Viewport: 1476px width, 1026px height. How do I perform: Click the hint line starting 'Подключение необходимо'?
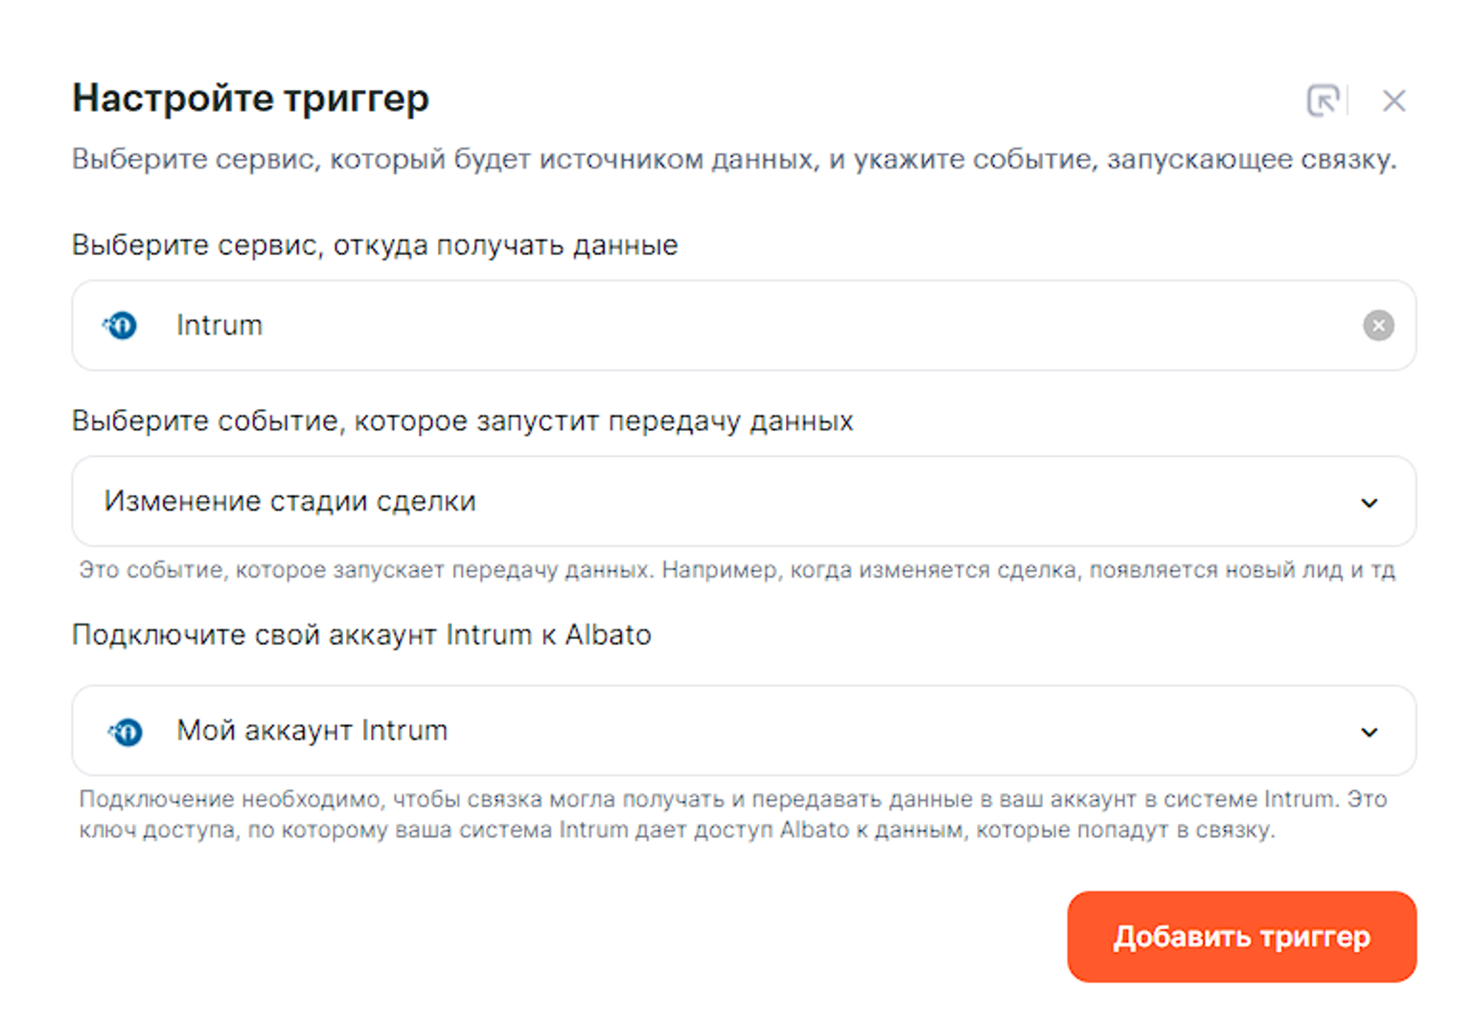[x=732, y=799]
